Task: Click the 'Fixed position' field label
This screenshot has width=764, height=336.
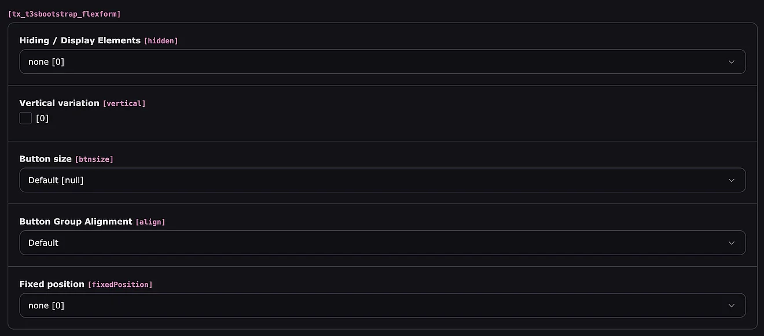Action: [x=52, y=284]
